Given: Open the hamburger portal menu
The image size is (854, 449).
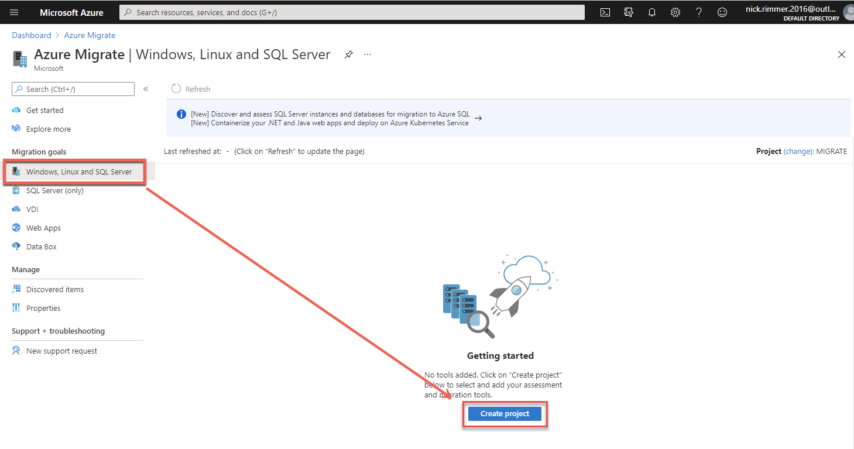Looking at the screenshot, I should [14, 12].
